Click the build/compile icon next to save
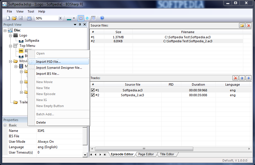 click(29, 18)
